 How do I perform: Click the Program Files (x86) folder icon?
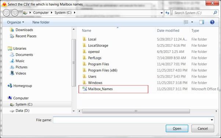[x=84, y=70]
